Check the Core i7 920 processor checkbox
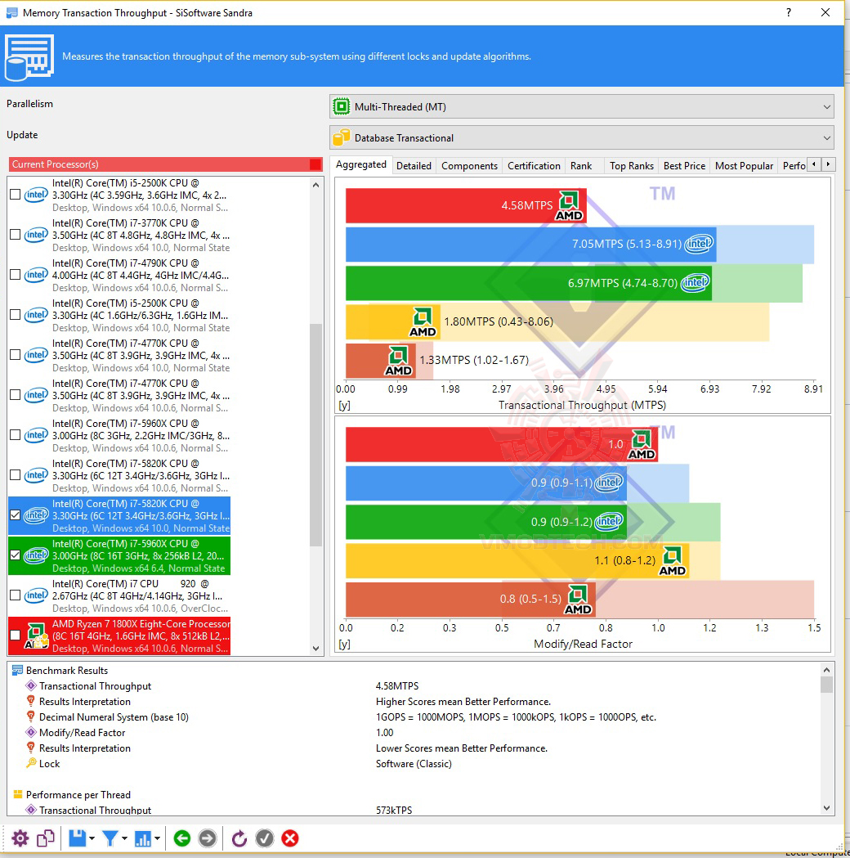 point(16,595)
